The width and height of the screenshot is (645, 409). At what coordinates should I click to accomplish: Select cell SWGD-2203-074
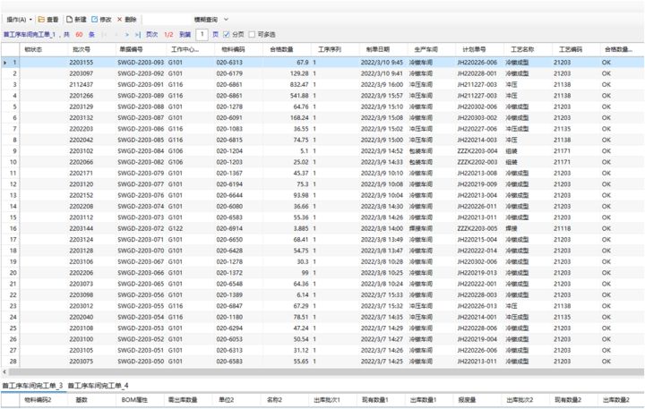(141, 207)
